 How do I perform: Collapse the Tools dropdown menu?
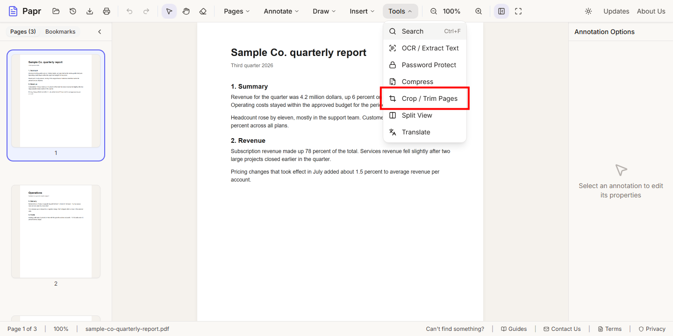click(401, 11)
